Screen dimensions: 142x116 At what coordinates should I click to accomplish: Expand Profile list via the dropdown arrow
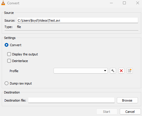coord(105,71)
